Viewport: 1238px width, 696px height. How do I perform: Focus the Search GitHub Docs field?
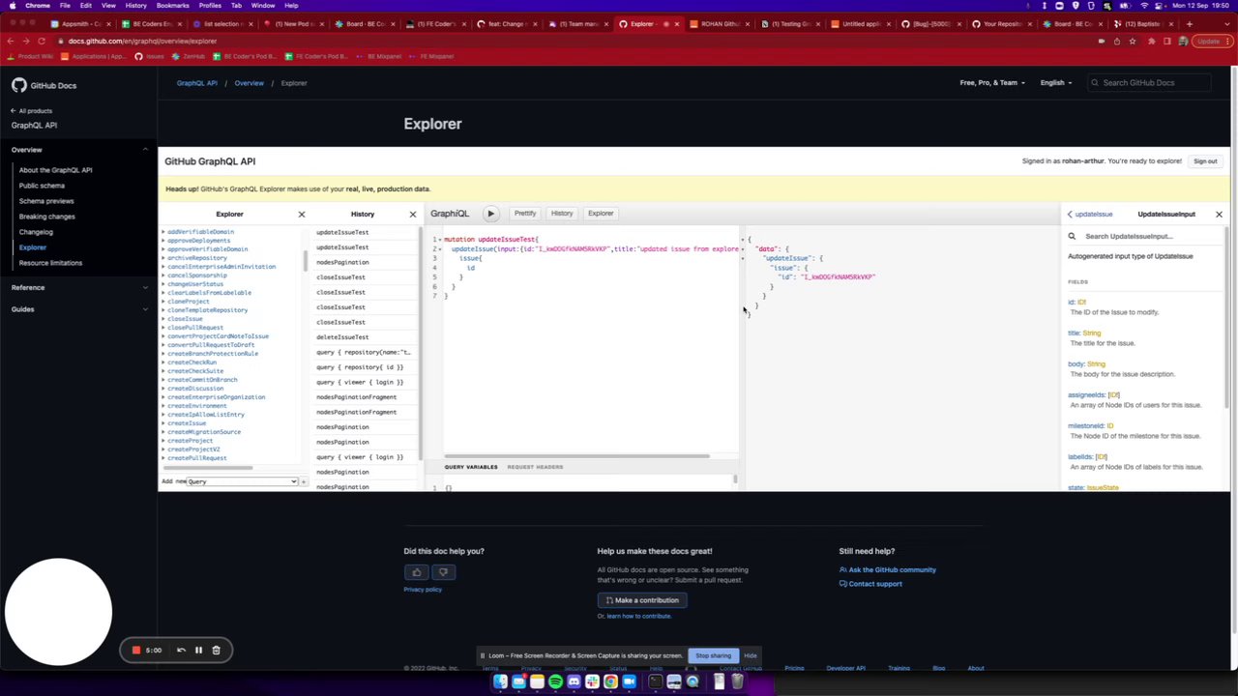(x=1148, y=83)
